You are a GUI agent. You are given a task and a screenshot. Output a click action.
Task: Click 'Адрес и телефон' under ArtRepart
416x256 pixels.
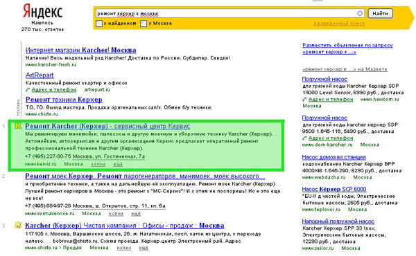[54, 90]
